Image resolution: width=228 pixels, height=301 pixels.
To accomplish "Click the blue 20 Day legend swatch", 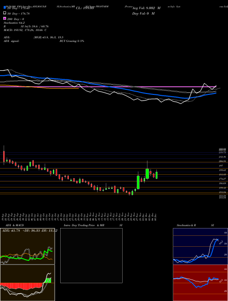I will click(5, 7).
